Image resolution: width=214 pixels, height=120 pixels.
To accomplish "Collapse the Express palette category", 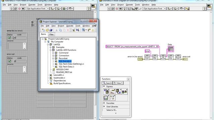I will point(104,87).
